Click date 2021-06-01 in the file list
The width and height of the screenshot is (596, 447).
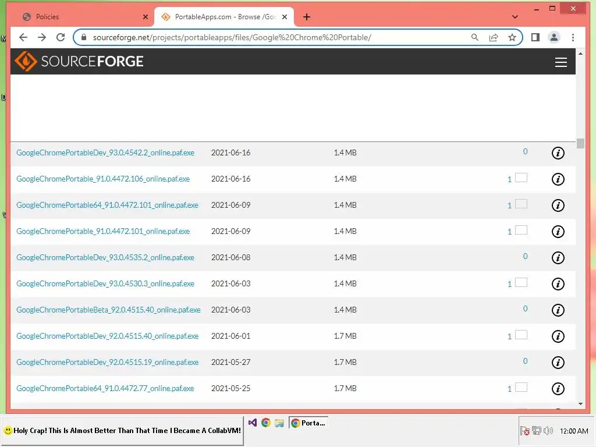230,336
